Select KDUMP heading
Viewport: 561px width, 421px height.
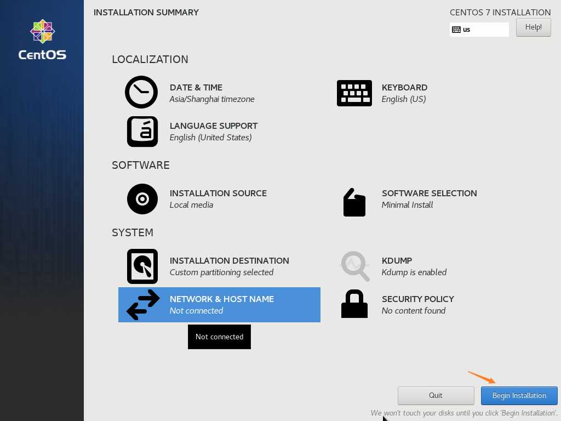397,260
